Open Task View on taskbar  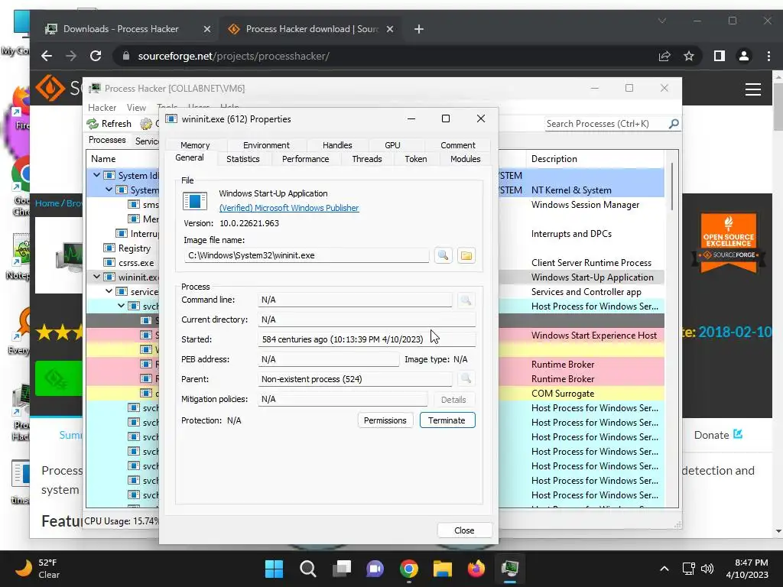[342, 569]
